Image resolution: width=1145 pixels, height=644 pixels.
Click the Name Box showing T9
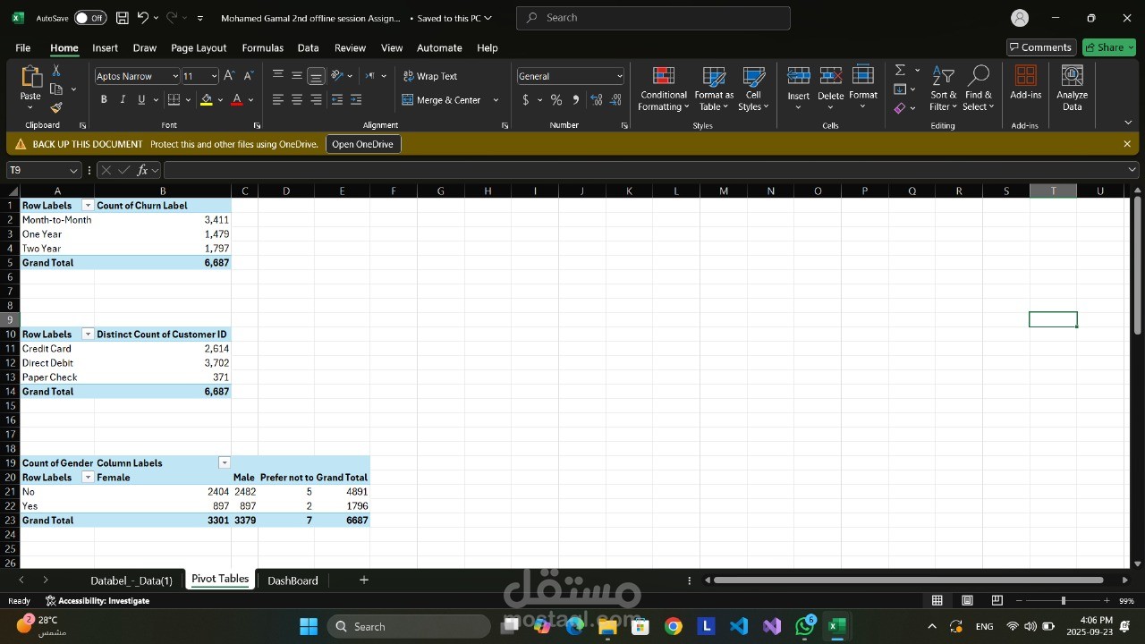[x=40, y=170]
